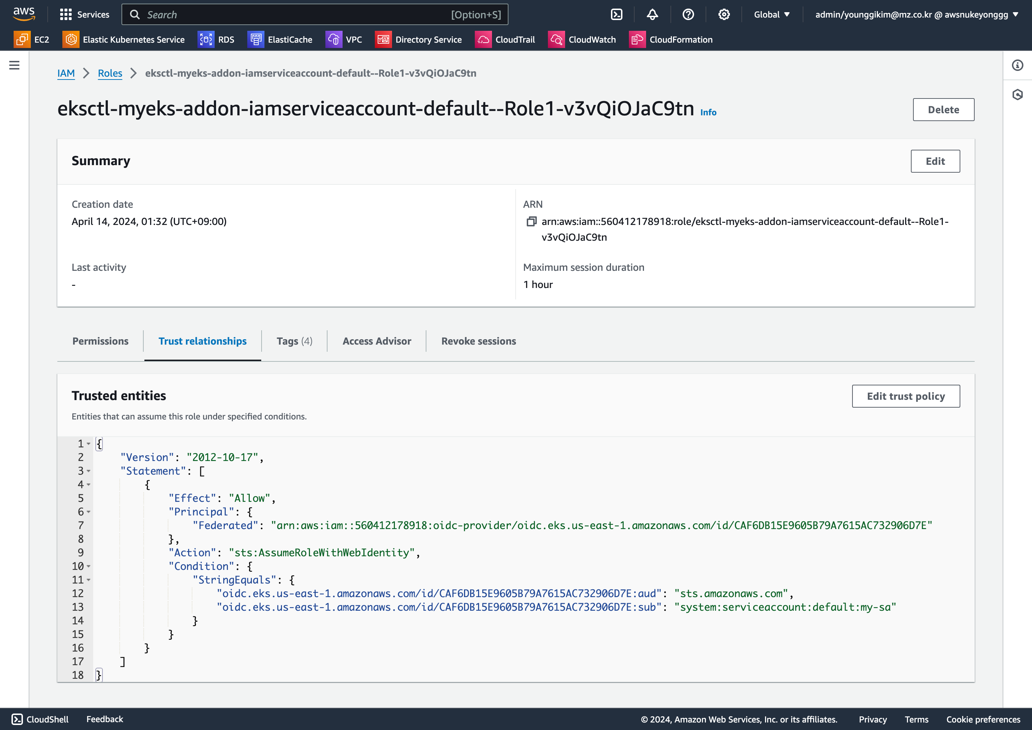Screen dimensions: 1032x730
Task: Open the Services grid menu
Action: (x=66, y=14)
